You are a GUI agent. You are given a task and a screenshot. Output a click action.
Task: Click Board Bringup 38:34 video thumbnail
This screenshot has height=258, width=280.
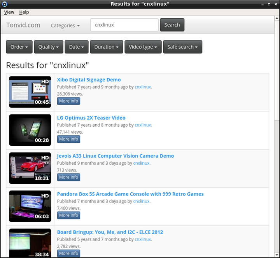point(30,243)
